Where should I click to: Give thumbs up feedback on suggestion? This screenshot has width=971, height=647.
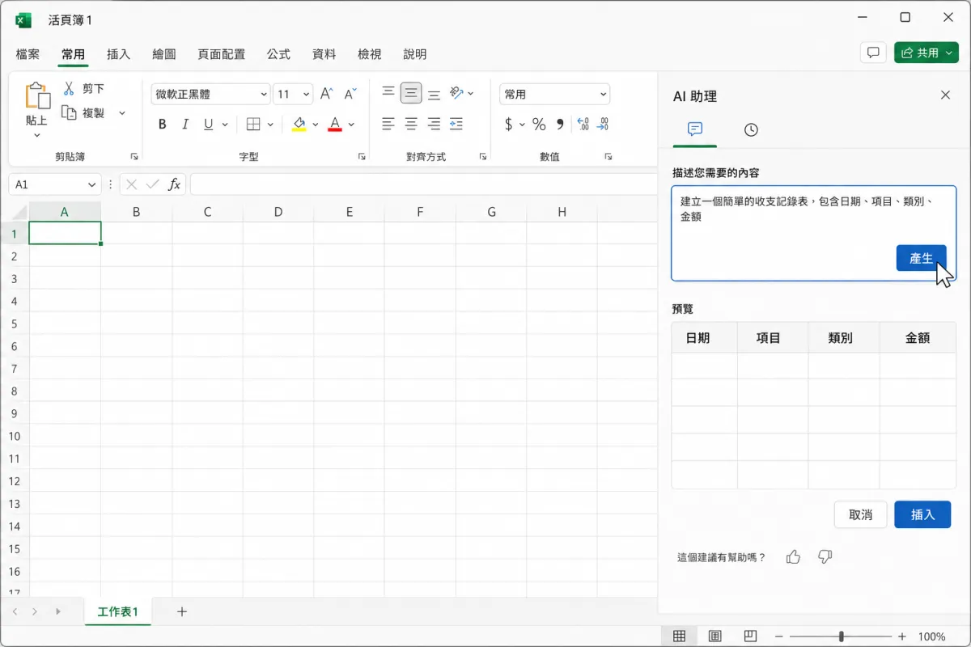[793, 556]
